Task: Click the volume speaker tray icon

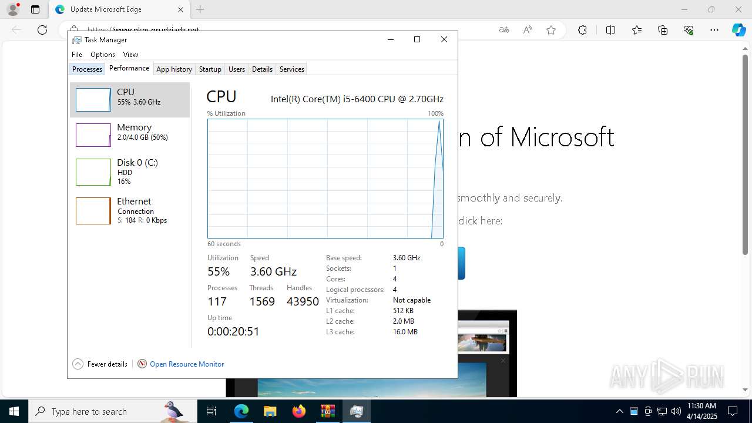Action: 676,411
